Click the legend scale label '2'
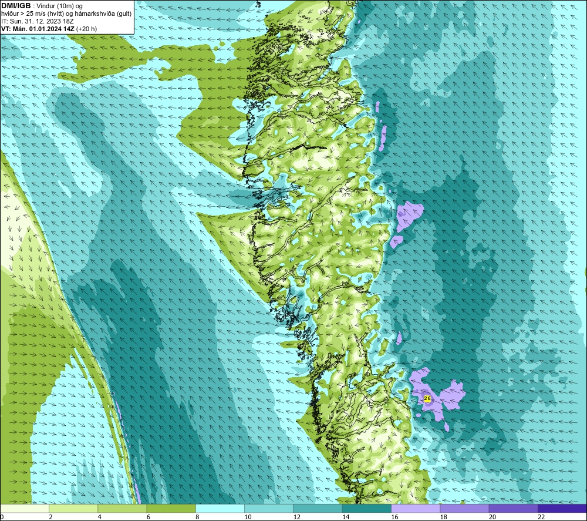Viewport: 587px width, 521px height. point(50,517)
